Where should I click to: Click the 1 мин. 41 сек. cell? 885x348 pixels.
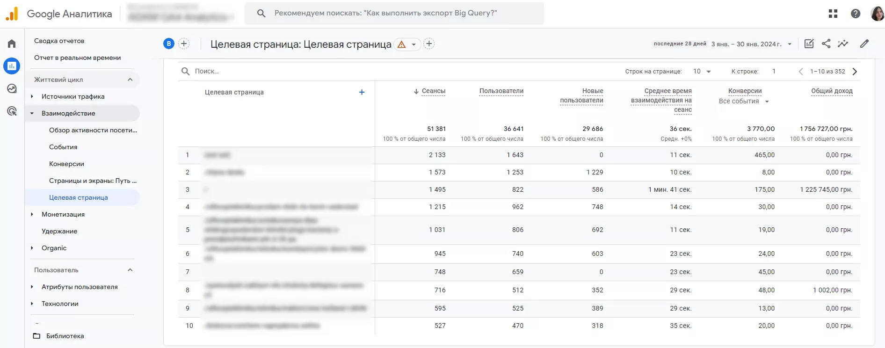coord(670,189)
